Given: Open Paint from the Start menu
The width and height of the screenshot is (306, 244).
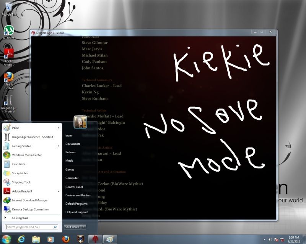Looking at the screenshot, I should (15, 128).
